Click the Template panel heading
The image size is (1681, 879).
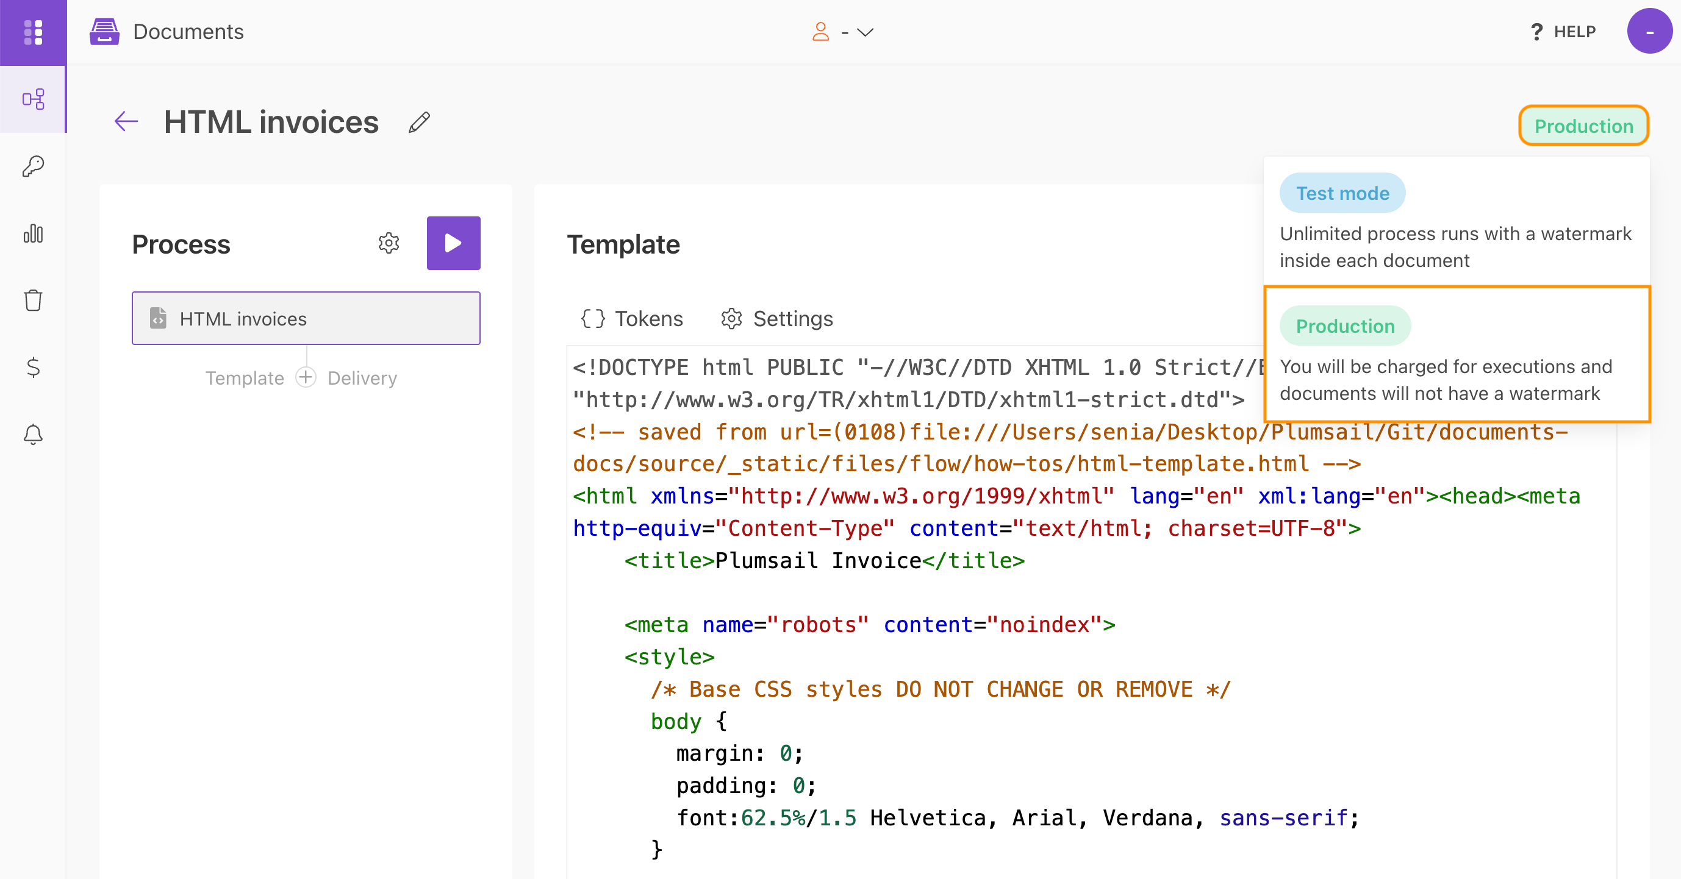click(623, 244)
